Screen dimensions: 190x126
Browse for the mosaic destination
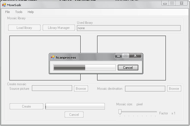point(174,89)
